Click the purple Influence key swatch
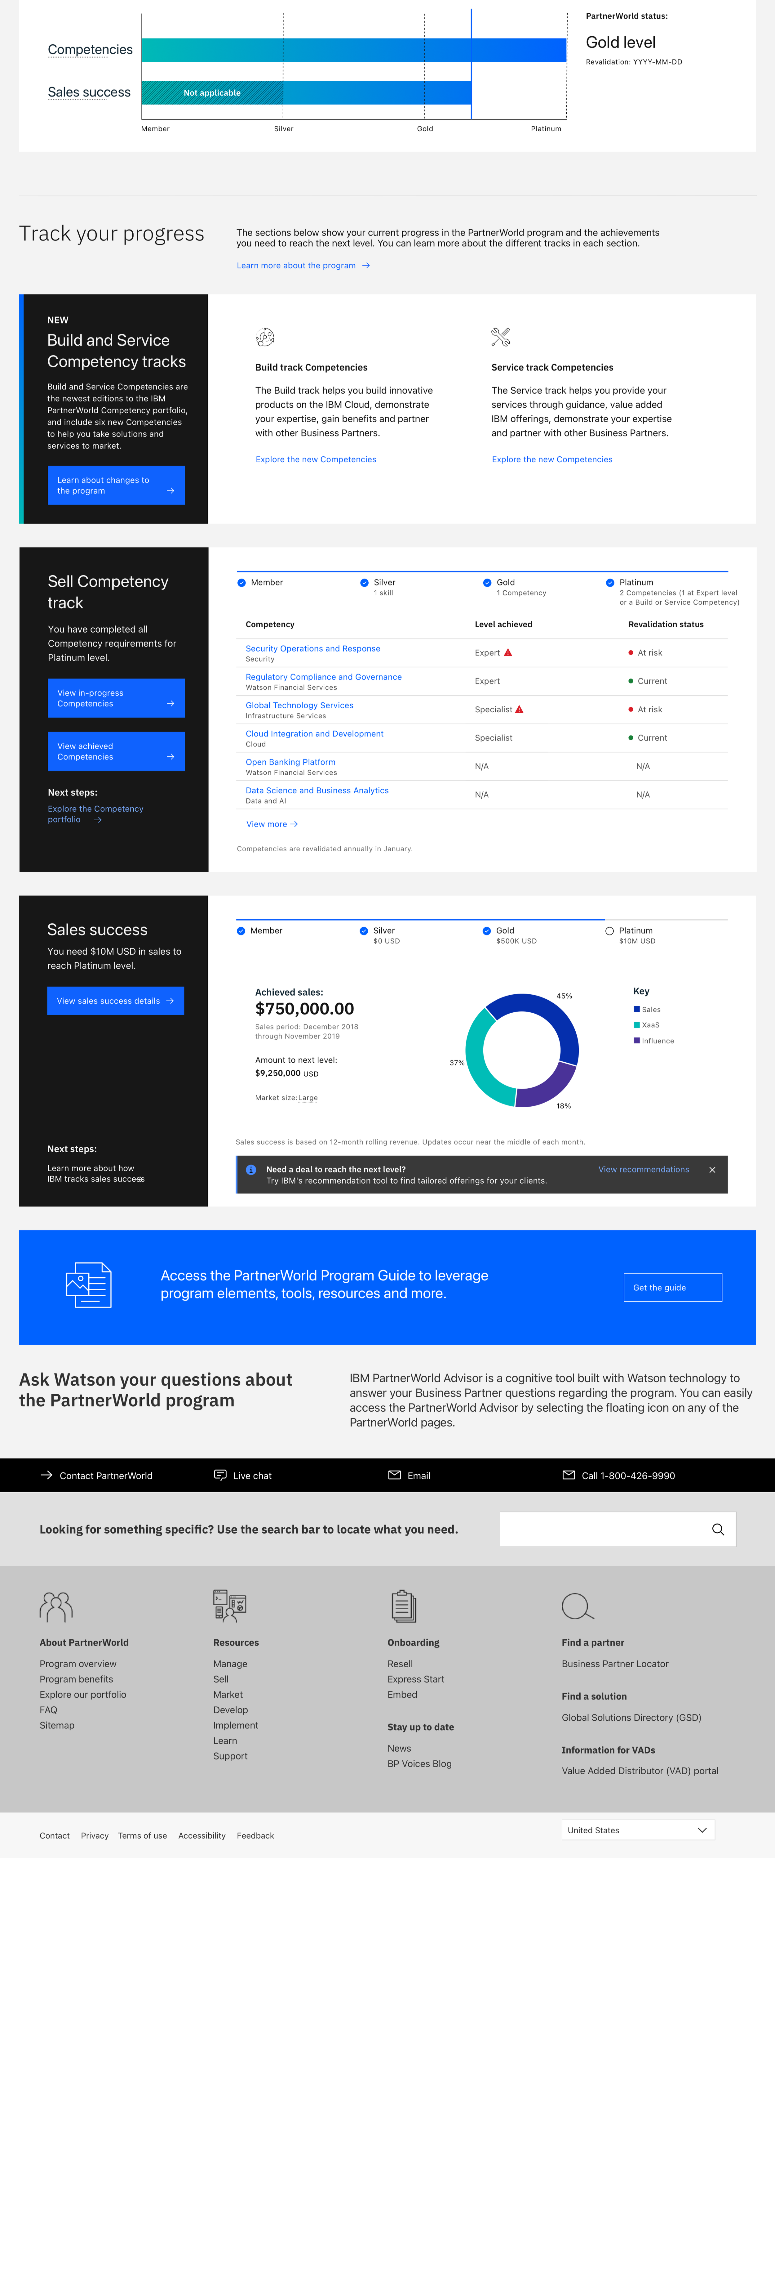Image resolution: width=775 pixels, height=2272 pixels. [636, 1041]
